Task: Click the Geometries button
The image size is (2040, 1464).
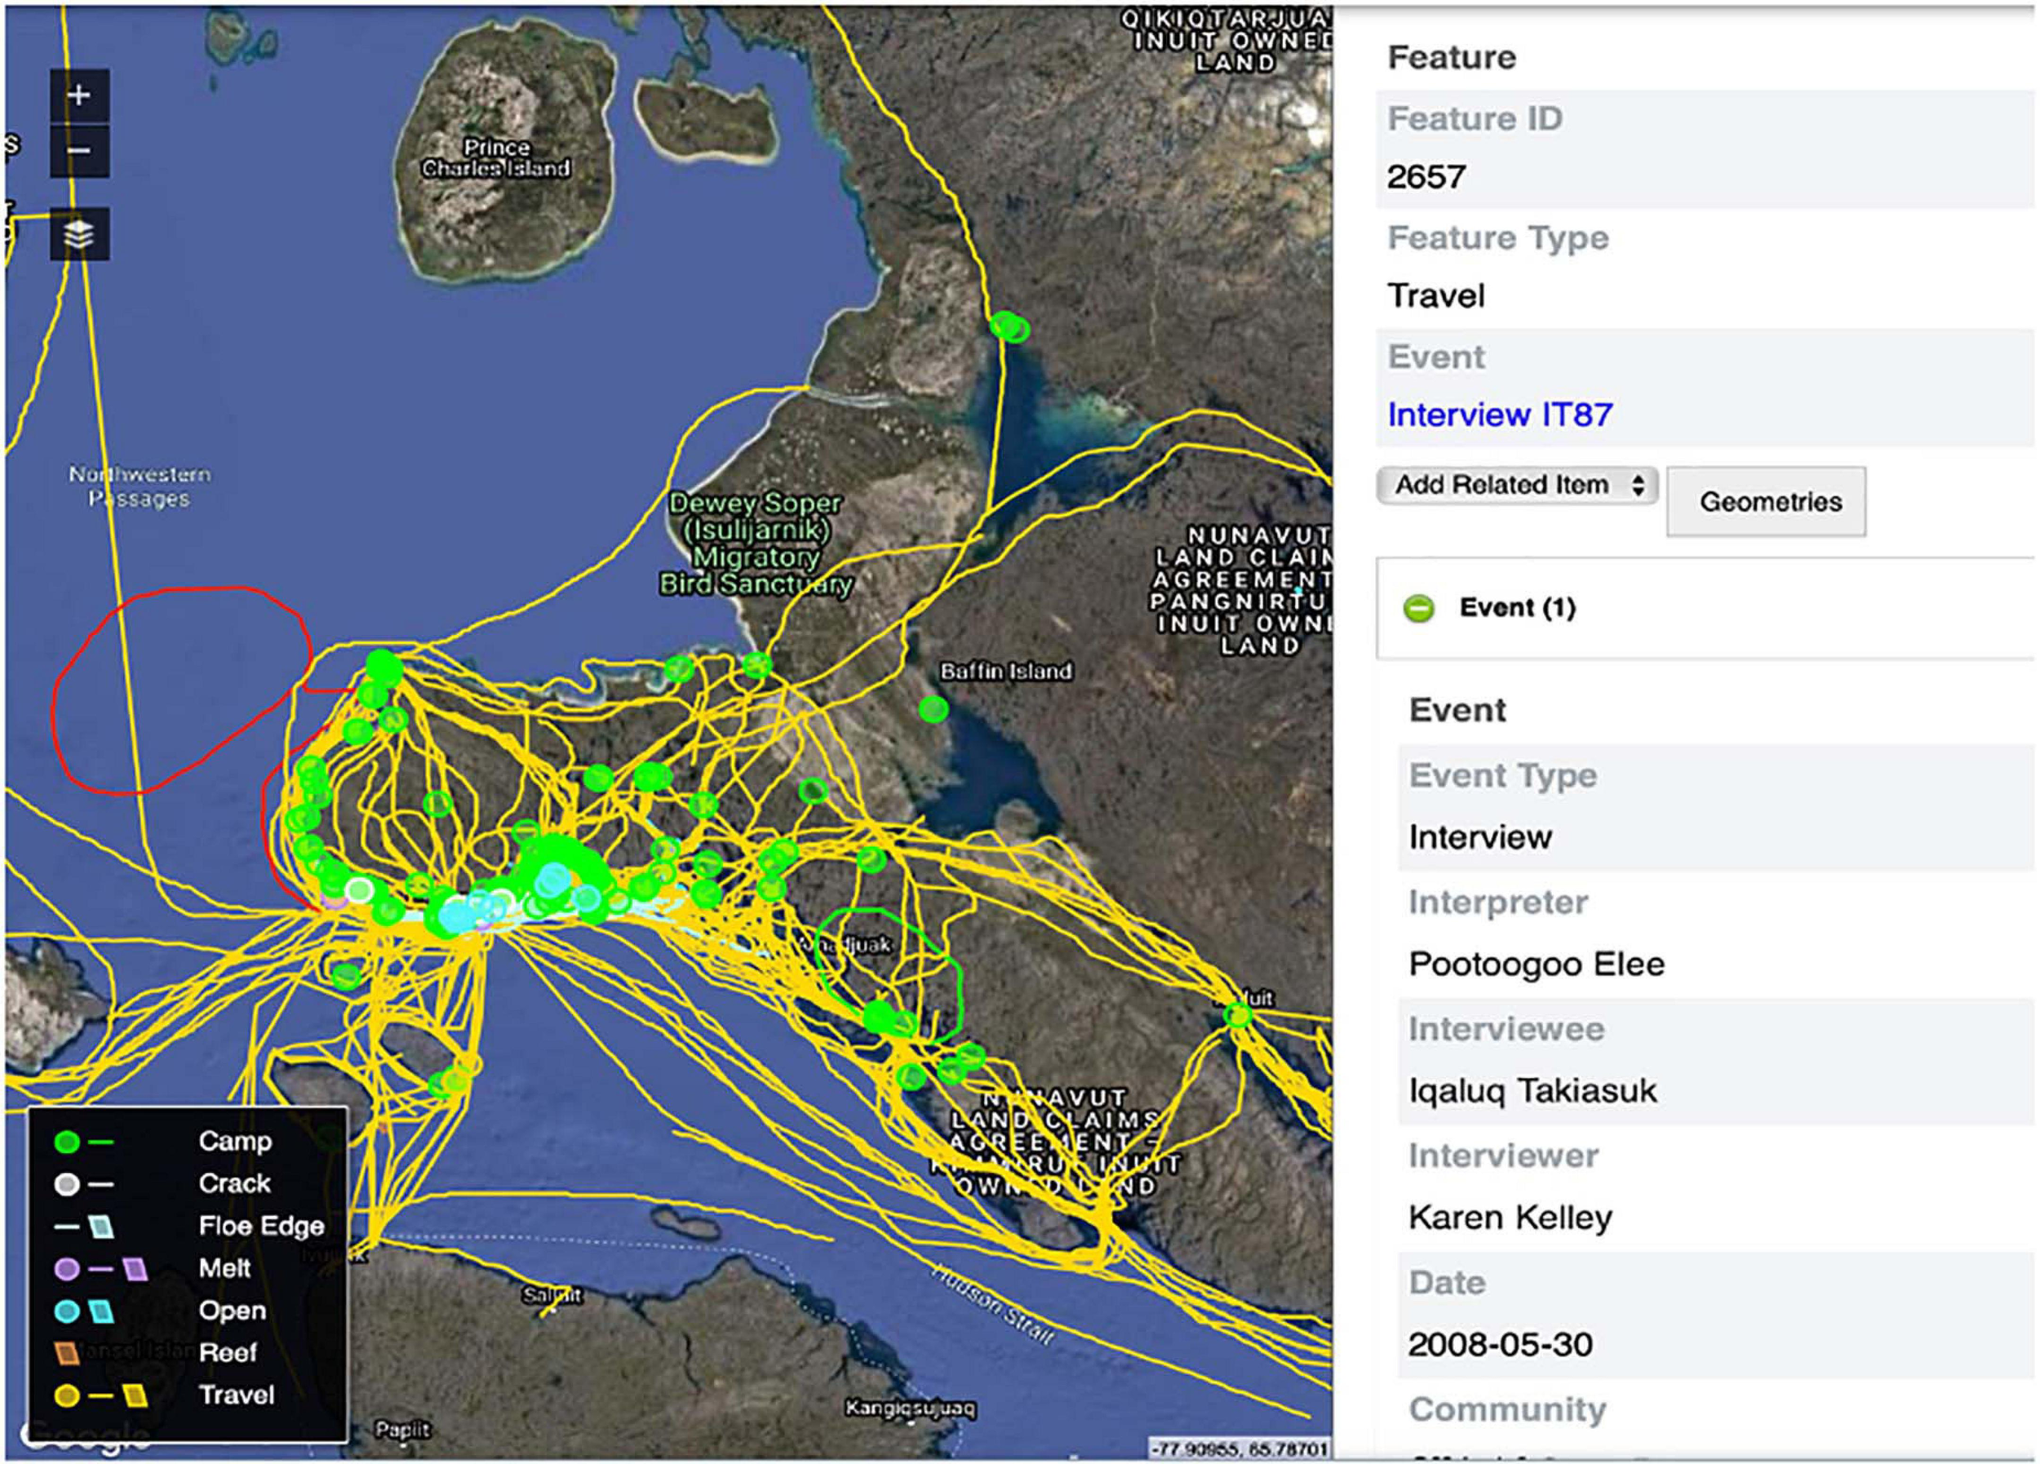Action: tap(1768, 502)
